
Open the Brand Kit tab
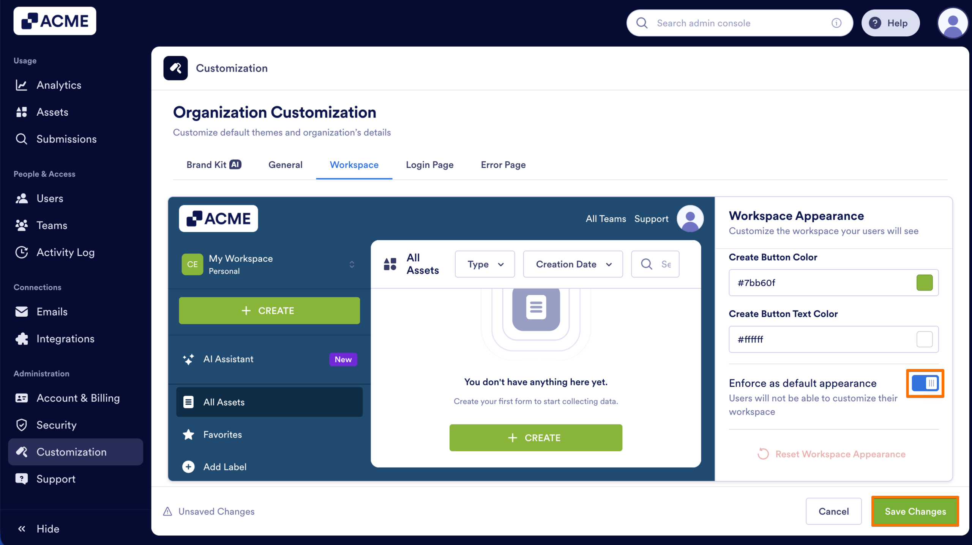coord(214,165)
